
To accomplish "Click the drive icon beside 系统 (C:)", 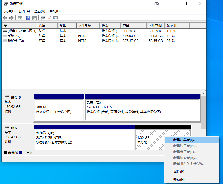I will (x=5, y=36).
